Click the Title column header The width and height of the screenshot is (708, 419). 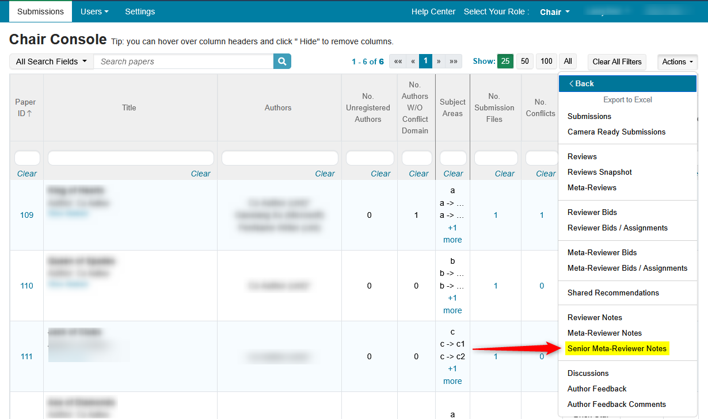(x=129, y=107)
